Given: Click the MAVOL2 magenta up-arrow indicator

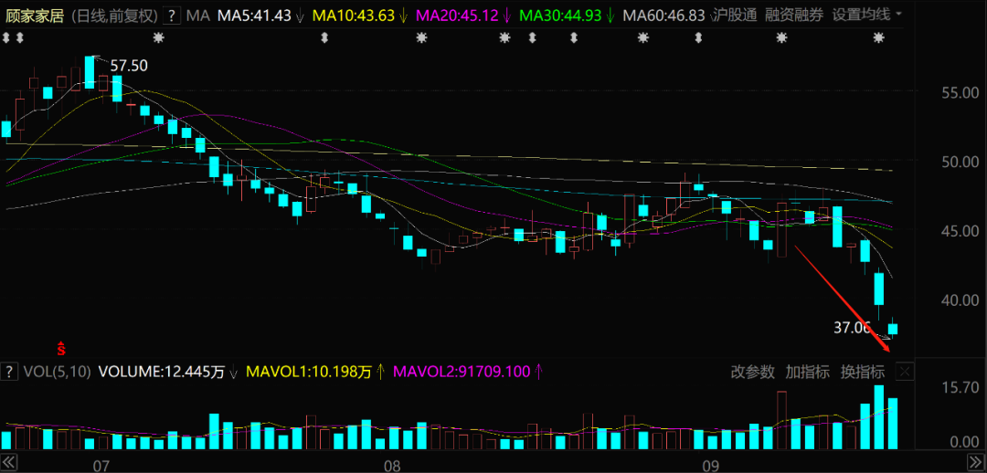Looking at the screenshot, I should (539, 372).
